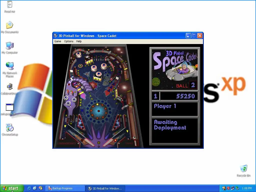Open the Options menu
Image resolution: width=256 pixels, height=192 pixels.
(x=68, y=41)
